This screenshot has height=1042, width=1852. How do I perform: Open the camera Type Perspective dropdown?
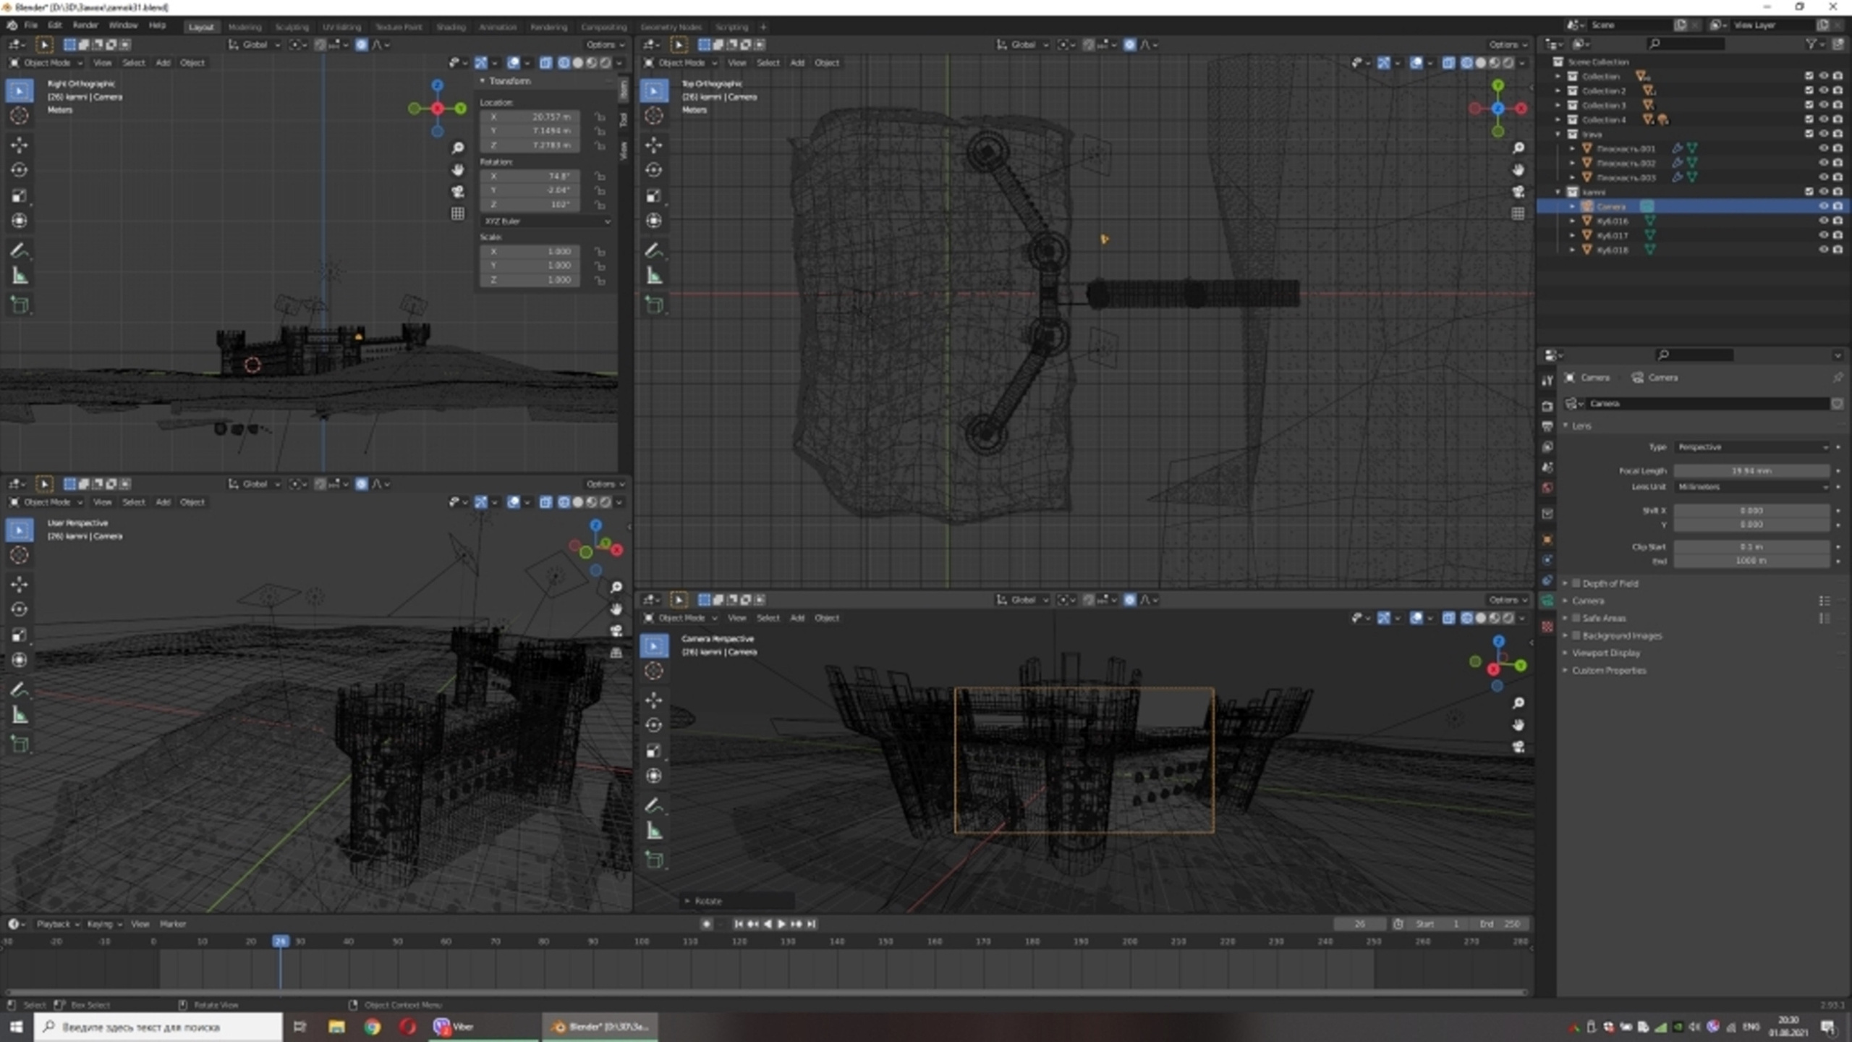coord(1751,447)
